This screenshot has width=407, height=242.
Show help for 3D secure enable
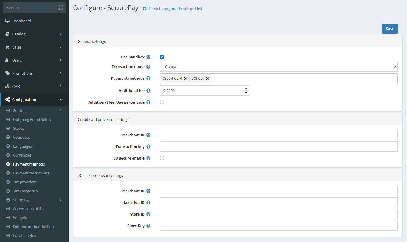[x=148, y=158]
